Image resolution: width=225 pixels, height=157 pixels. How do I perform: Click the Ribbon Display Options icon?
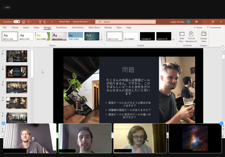pyautogui.click(x=196, y=22)
